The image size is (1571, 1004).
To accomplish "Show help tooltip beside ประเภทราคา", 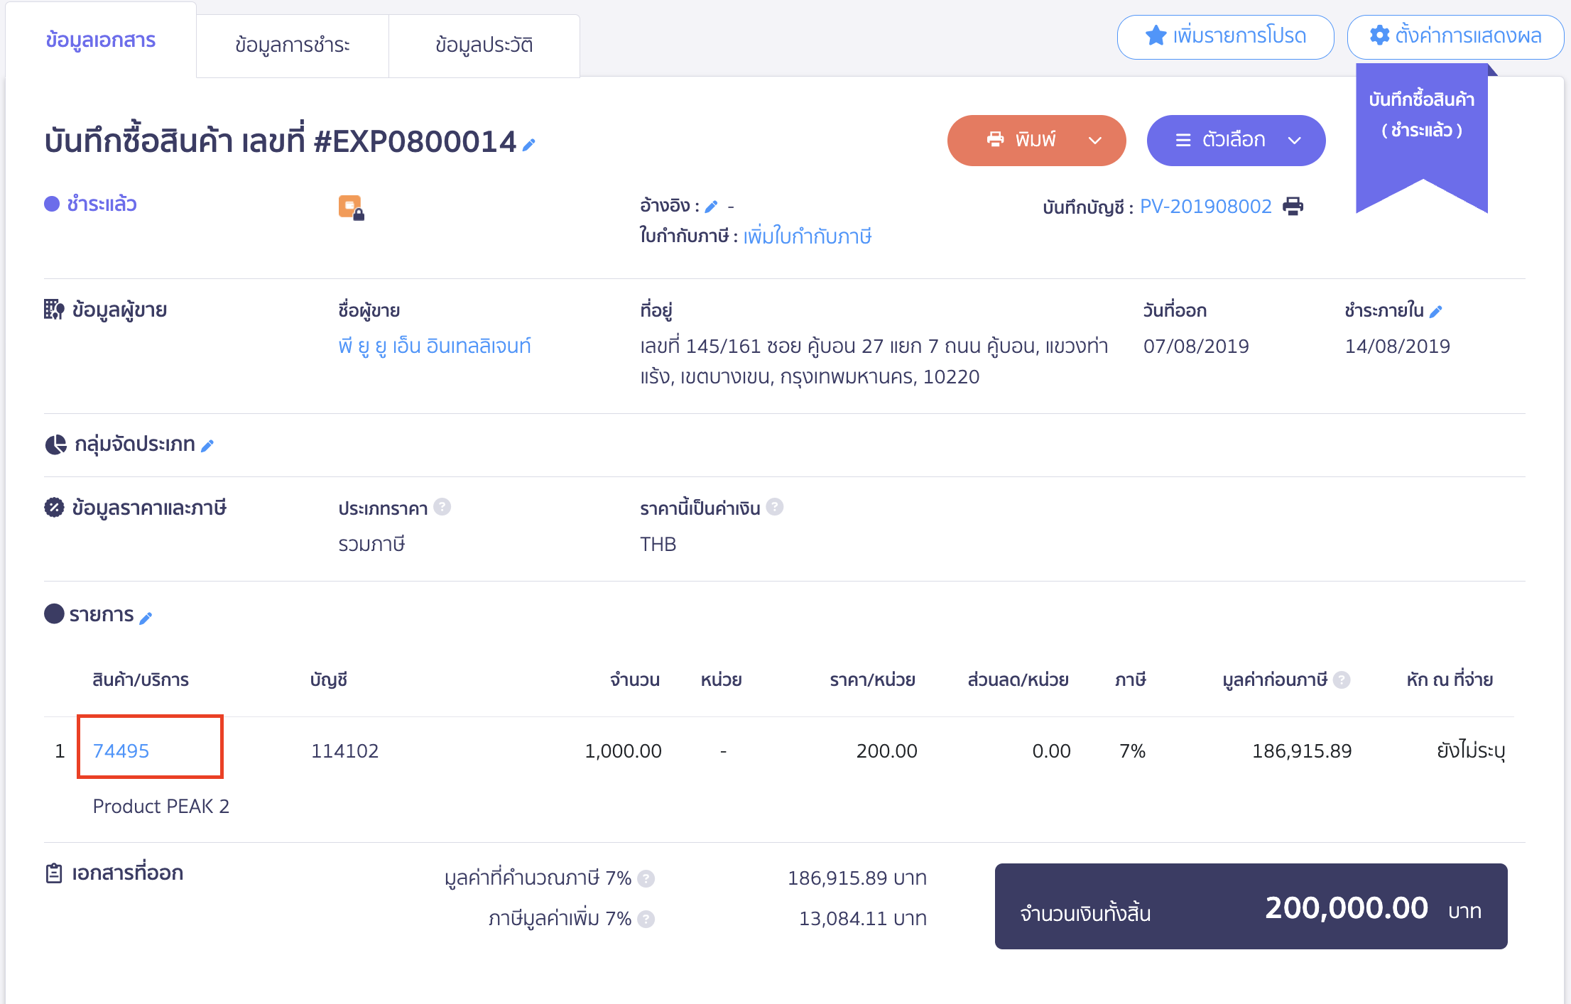I will pos(442,507).
